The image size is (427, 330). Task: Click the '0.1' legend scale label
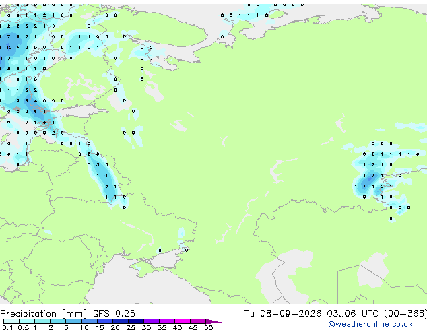(x=7, y=327)
